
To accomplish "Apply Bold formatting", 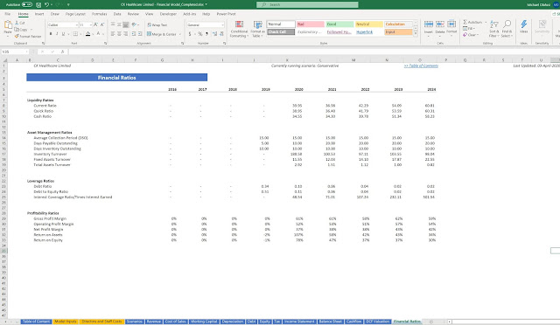I will coord(51,34).
